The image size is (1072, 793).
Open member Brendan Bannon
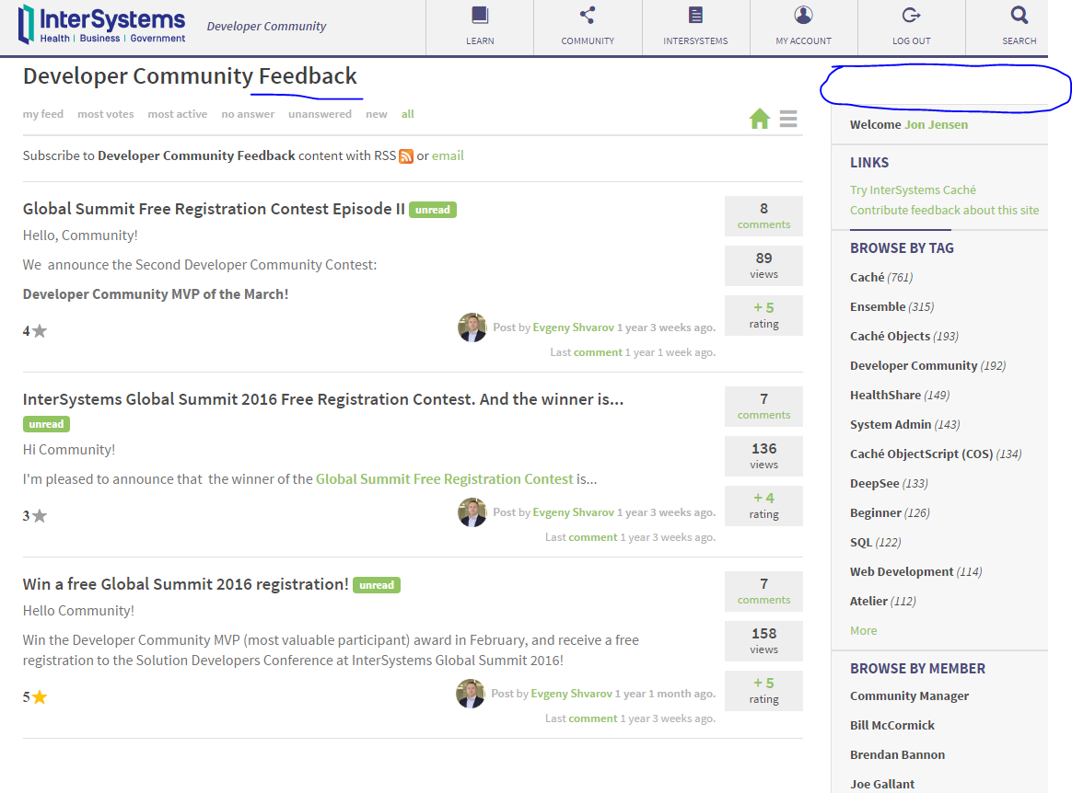click(x=897, y=754)
